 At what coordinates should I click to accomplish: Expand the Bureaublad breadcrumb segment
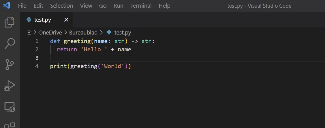pyautogui.click(x=83, y=33)
